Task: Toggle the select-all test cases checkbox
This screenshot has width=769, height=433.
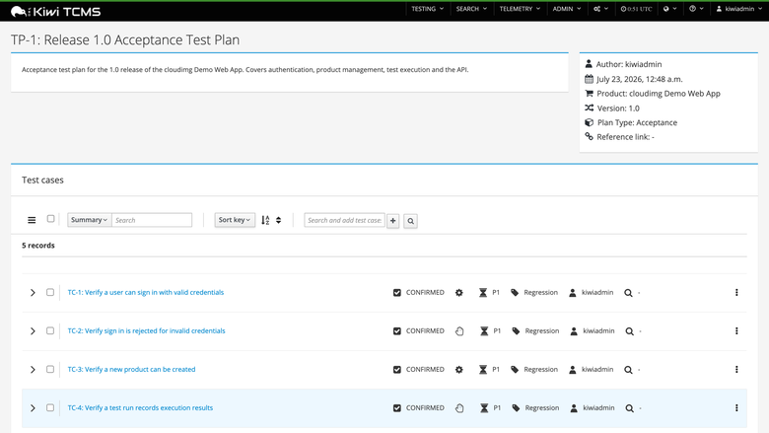Action: 50,219
